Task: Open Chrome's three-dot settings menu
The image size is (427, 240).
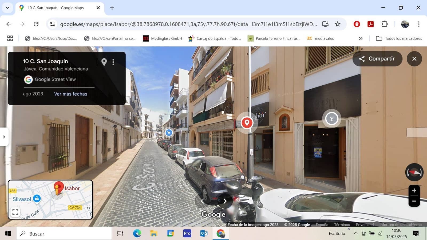Action: (x=419, y=24)
